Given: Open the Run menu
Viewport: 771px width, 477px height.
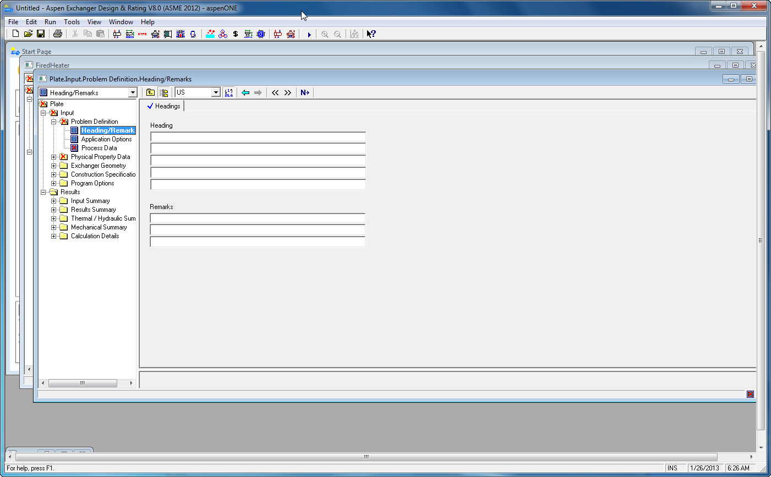Looking at the screenshot, I should tap(50, 22).
